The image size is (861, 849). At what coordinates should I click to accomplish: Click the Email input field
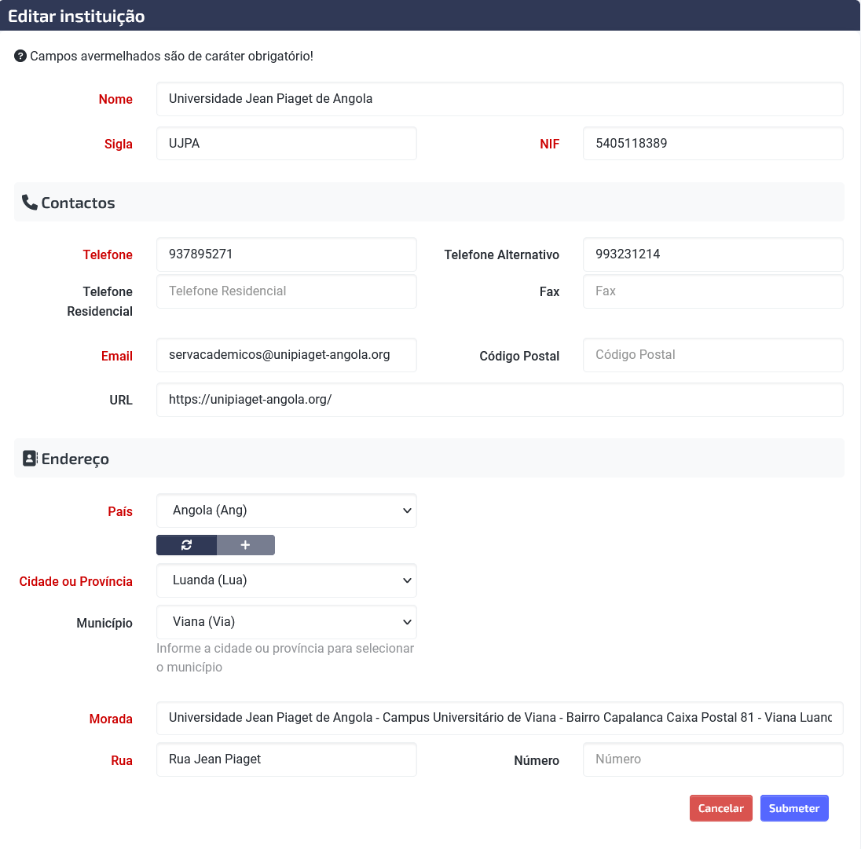pos(287,355)
